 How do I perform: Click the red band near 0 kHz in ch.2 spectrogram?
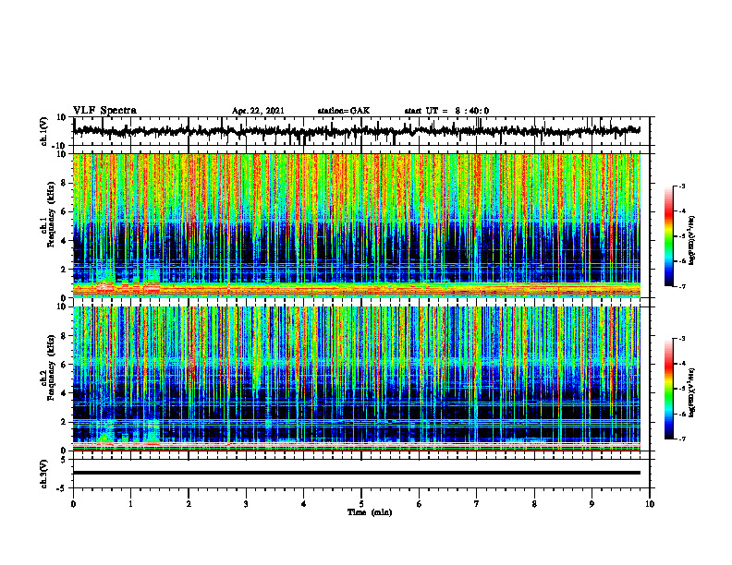(356, 450)
